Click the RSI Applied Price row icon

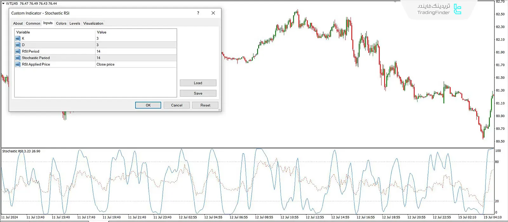[x=18, y=64]
